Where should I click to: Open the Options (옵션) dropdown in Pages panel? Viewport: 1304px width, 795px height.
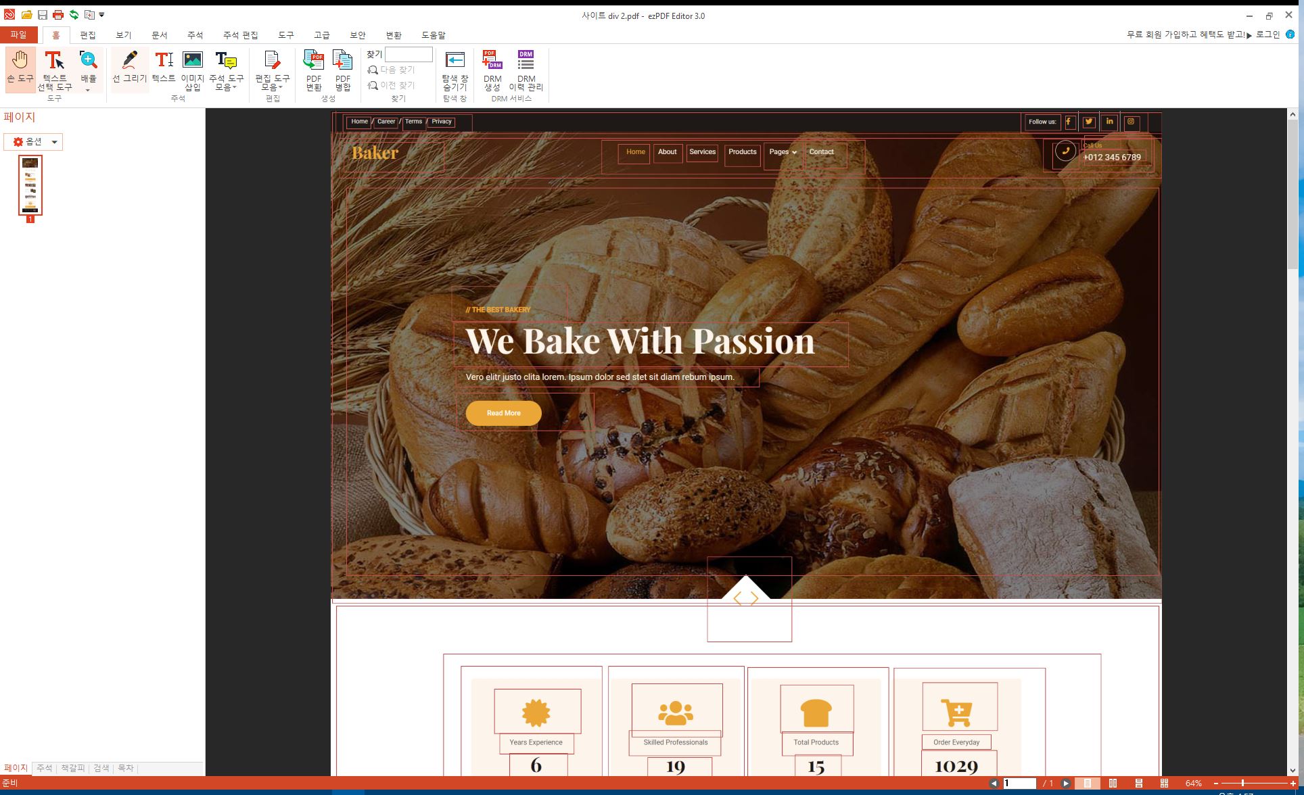point(33,142)
